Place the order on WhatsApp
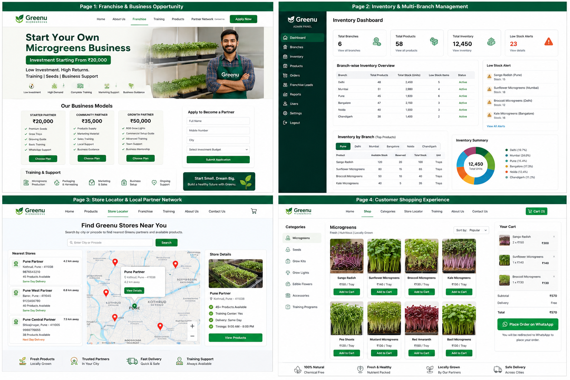570x380 pixels. click(x=528, y=324)
